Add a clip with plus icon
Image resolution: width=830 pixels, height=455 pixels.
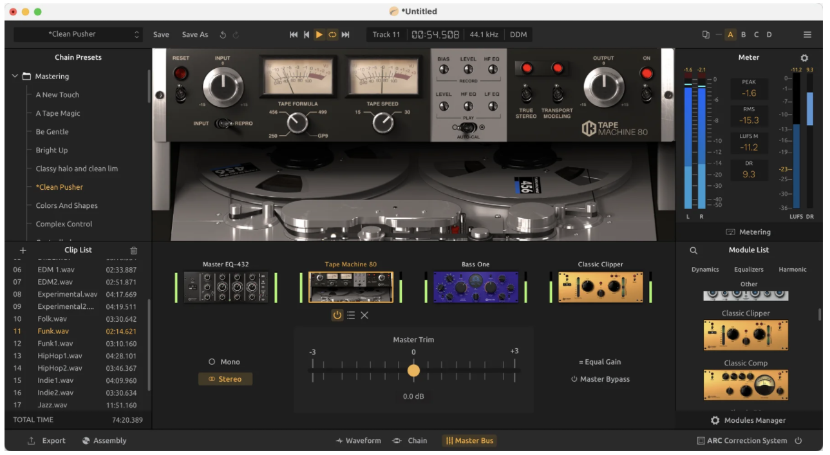pyautogui.click(x=23, y=250)
